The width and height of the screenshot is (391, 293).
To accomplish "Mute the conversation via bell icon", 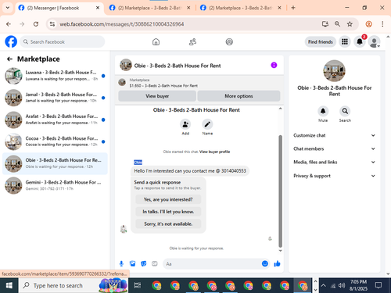I will tap(323, 111).
